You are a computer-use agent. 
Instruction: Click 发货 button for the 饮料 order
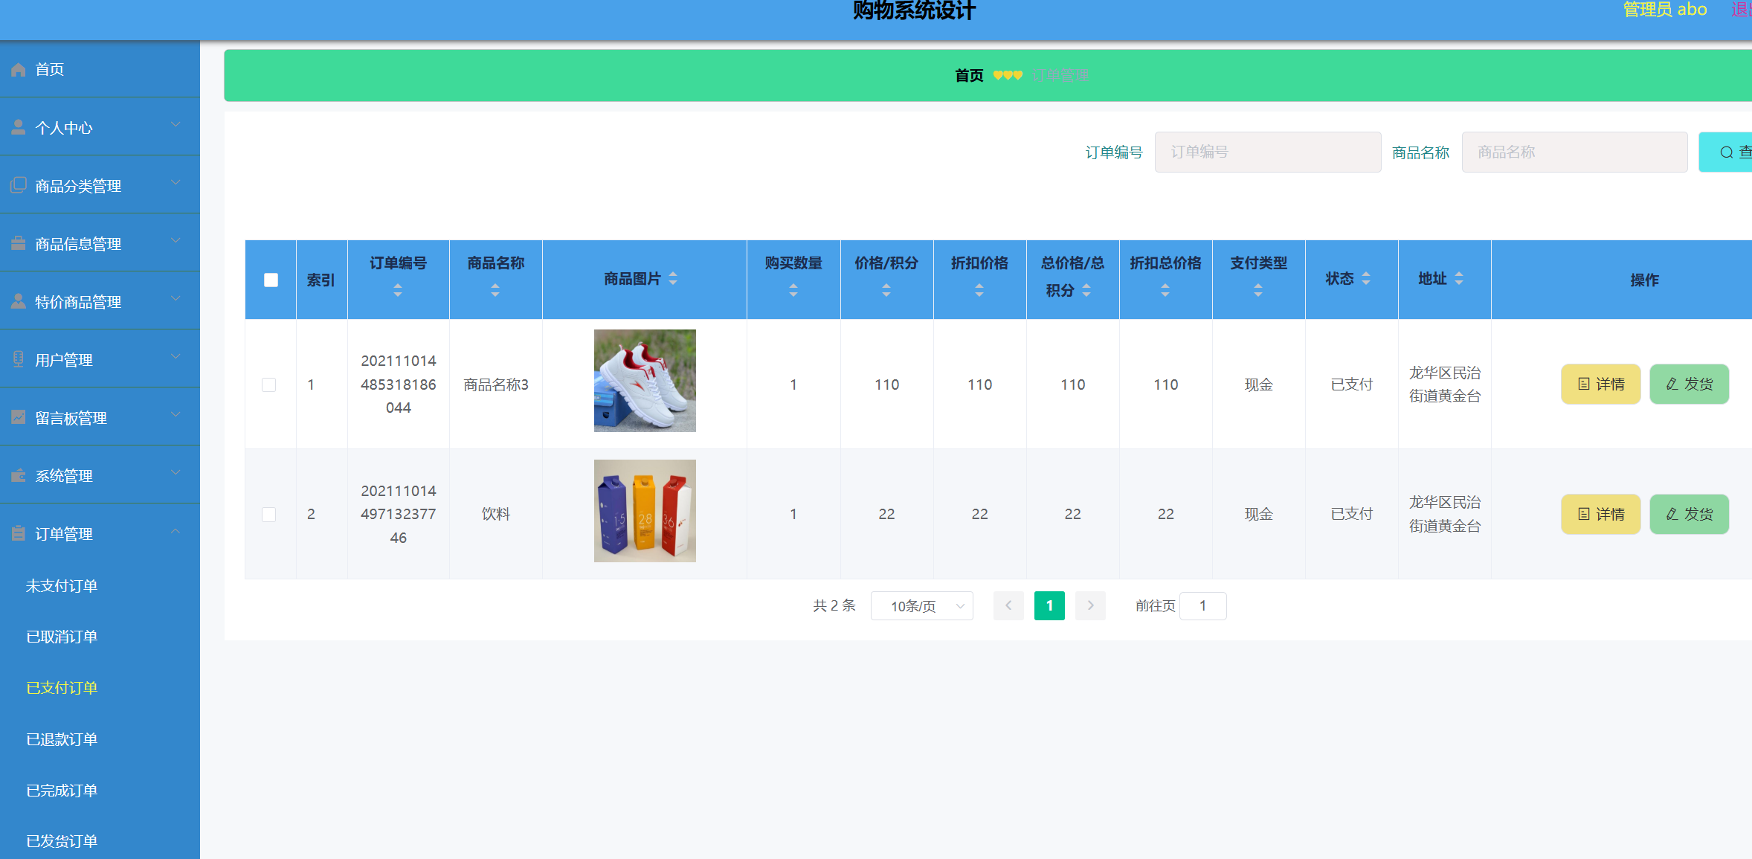coord(1689,514)
